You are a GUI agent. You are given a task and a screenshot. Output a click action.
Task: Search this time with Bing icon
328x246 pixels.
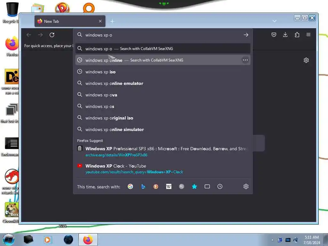(143, 186)
